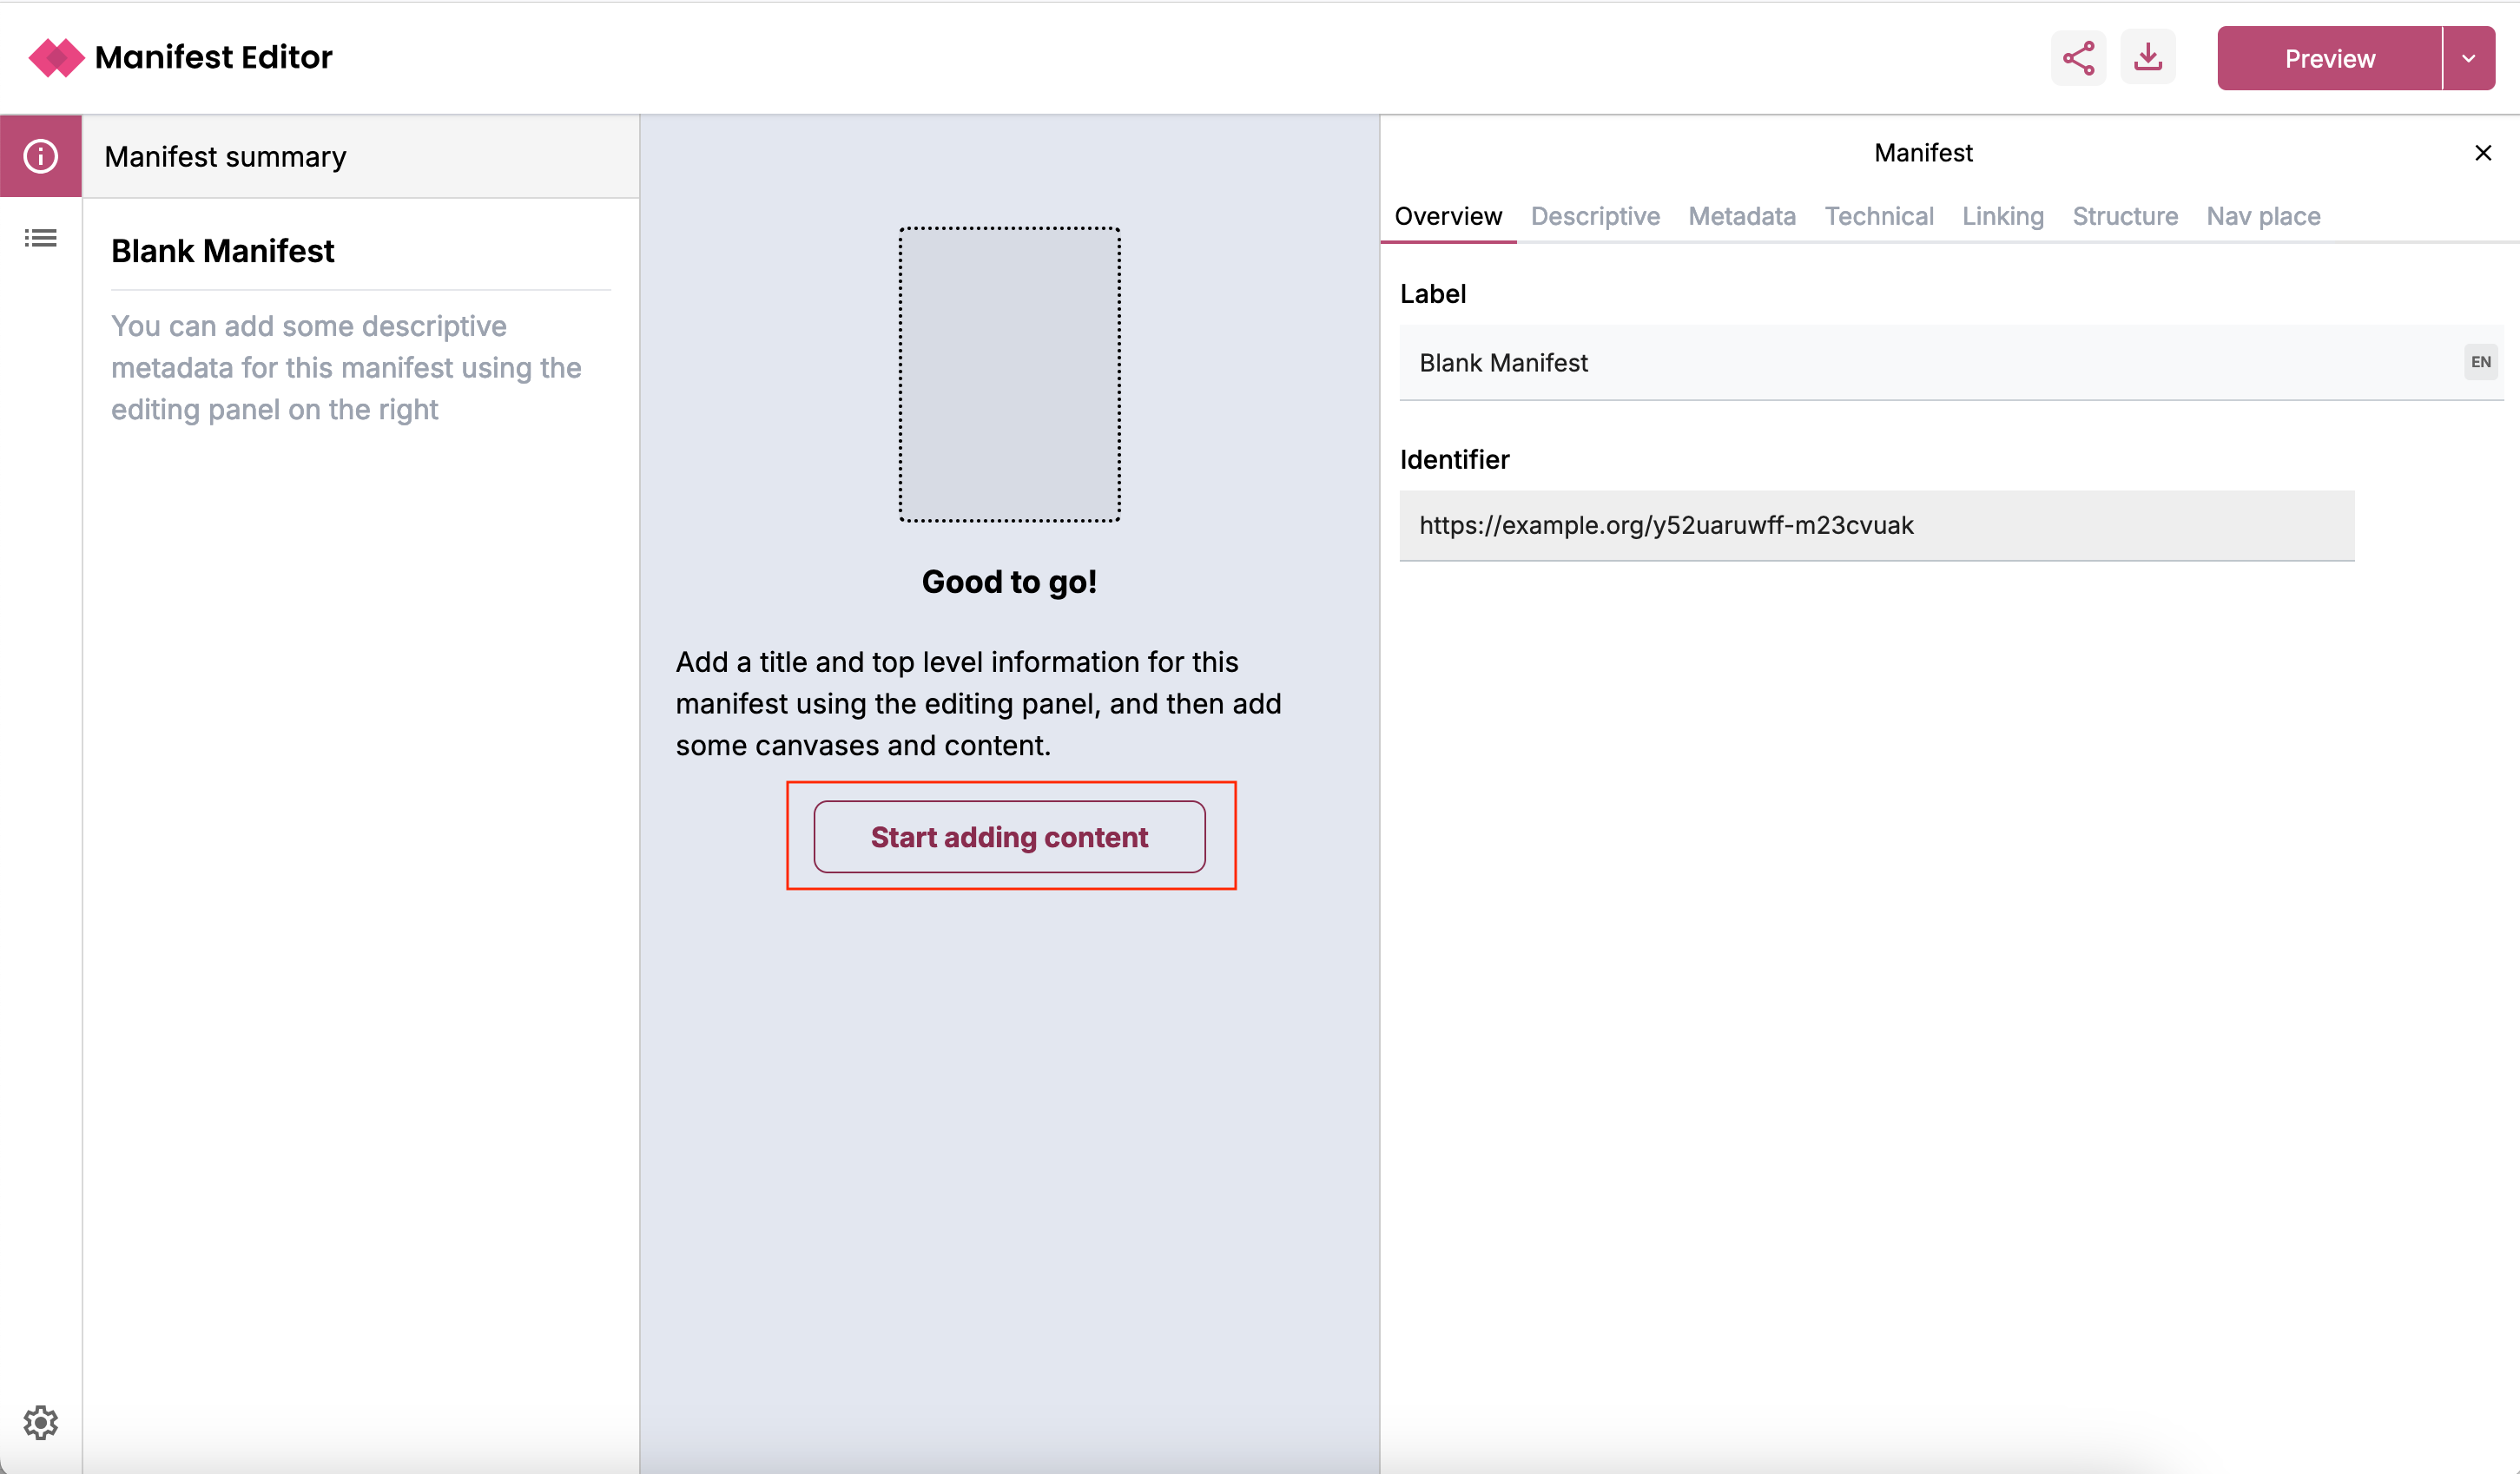Select the Linking tab
Screen dimensions: 2520x1474
point(2001,216)
